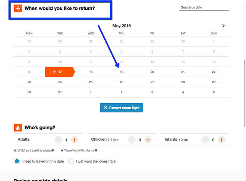This screenshot has height=181, width=246.
Task: Click the orange person icon by Who's going
Action: point(18,128)
